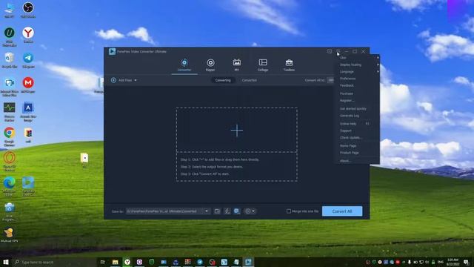474x267 pixels.
Task: Open the Telegram desktop icon
Action: [x=28, y=60]
